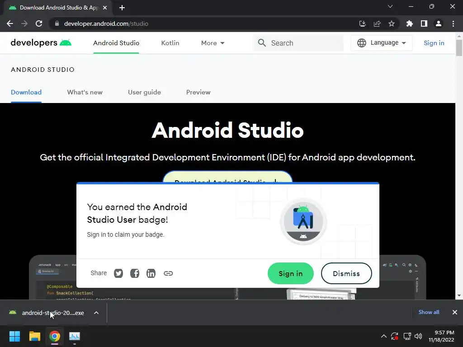This screenshot has height=347, width=463.
Task: Open the Android Studio nav tab
Action: click(116, 43)
